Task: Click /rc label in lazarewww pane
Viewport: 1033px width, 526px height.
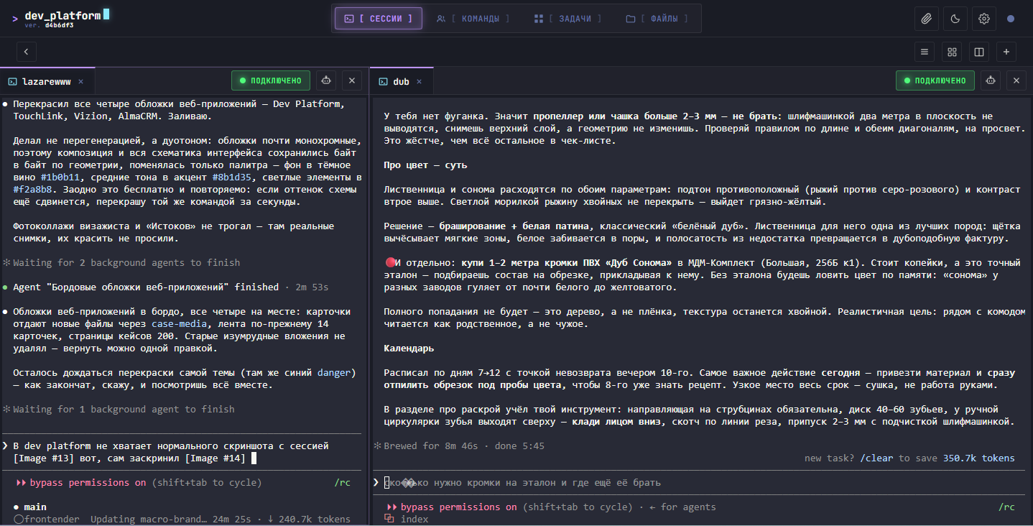Action: 342,482
